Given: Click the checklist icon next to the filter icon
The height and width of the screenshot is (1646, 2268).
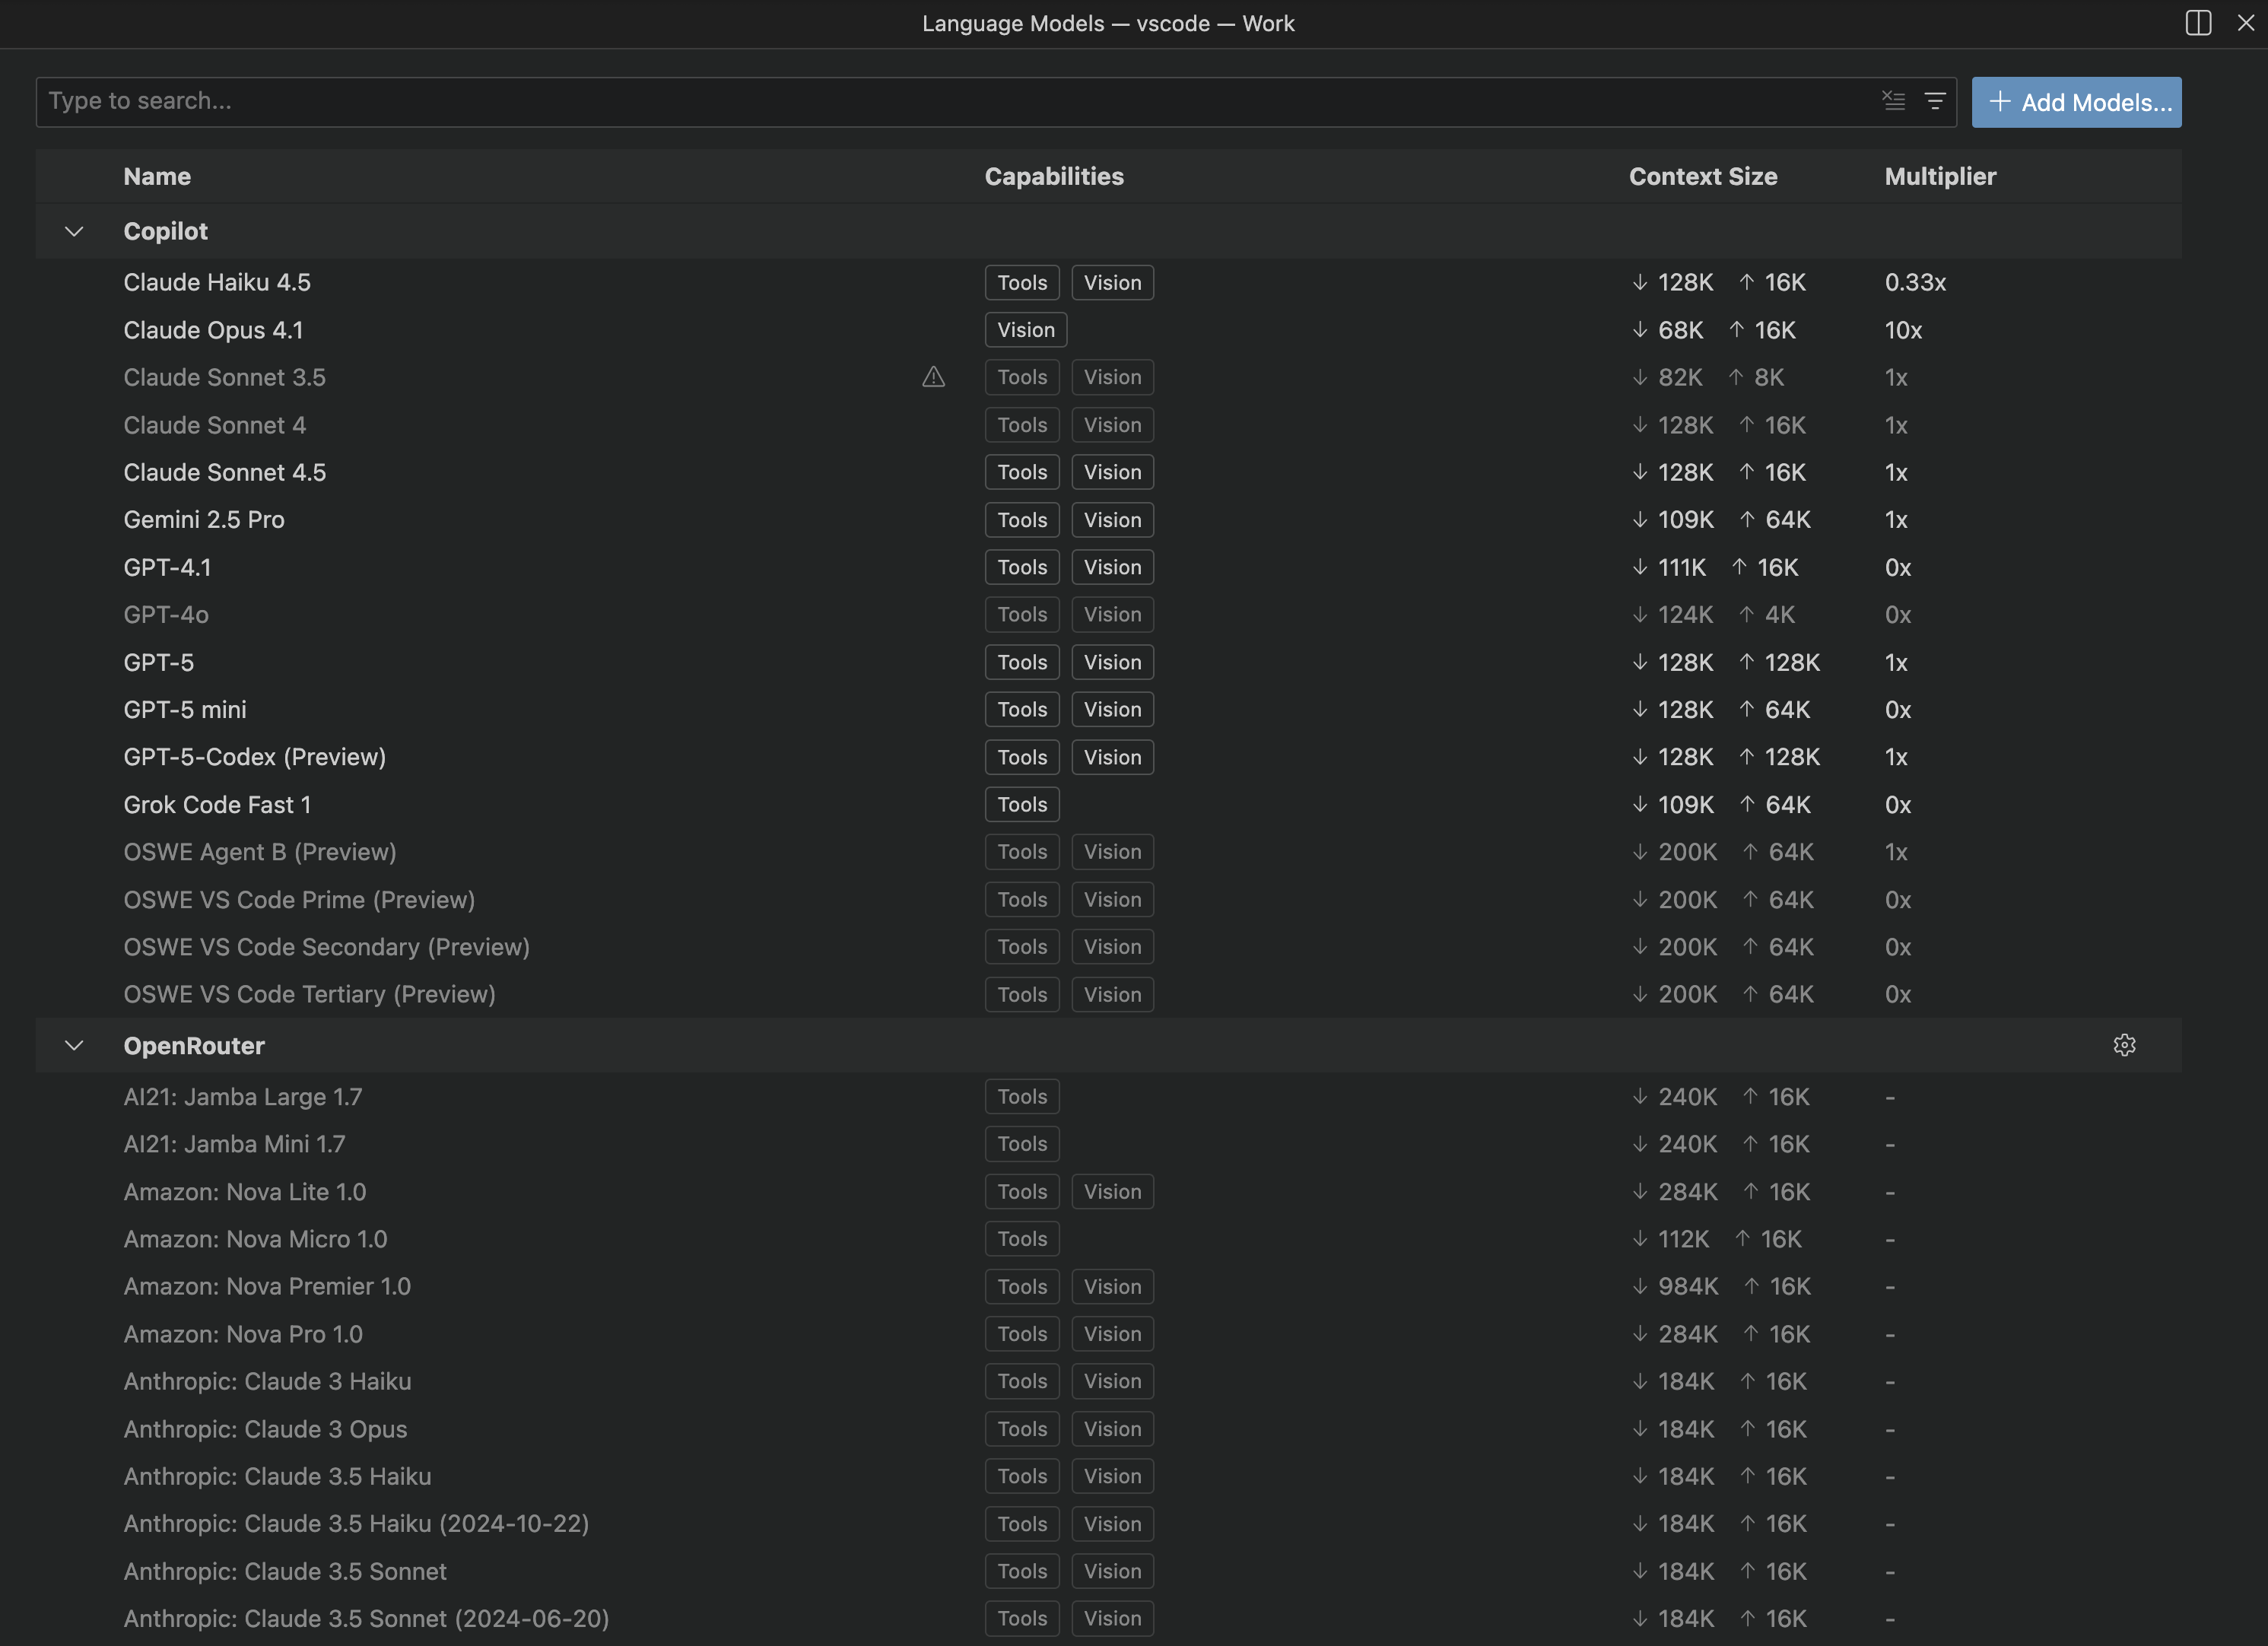Looking at the screenshot, I should [1894, 101].
